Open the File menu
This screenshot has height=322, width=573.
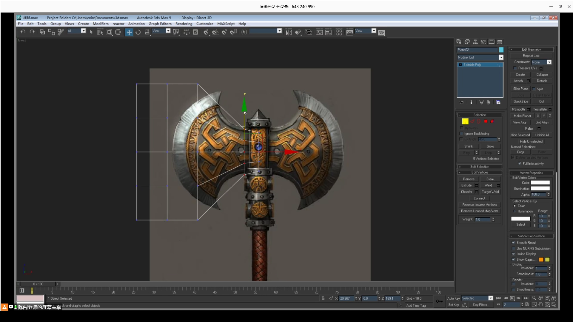coord(21,24)
